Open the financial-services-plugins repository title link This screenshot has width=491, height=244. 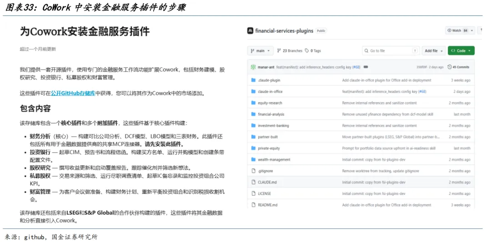click(x=284, y=31)
